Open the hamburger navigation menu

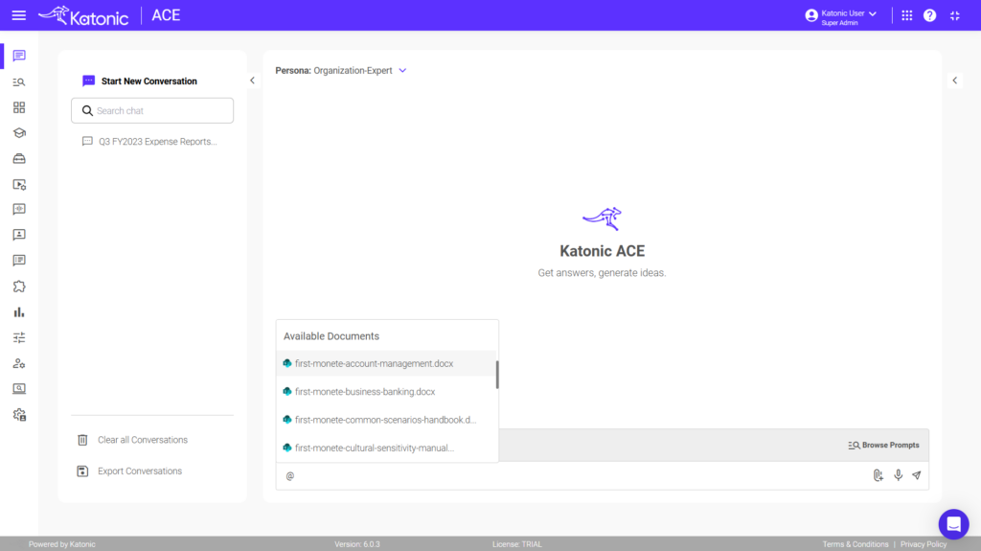(19, 15)
